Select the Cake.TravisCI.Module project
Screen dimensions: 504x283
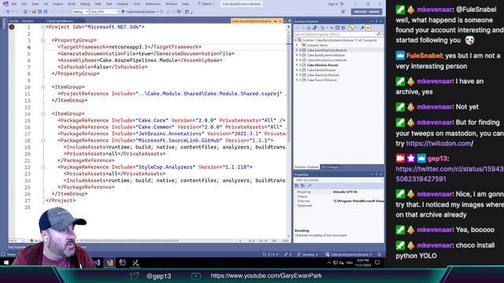322,80
